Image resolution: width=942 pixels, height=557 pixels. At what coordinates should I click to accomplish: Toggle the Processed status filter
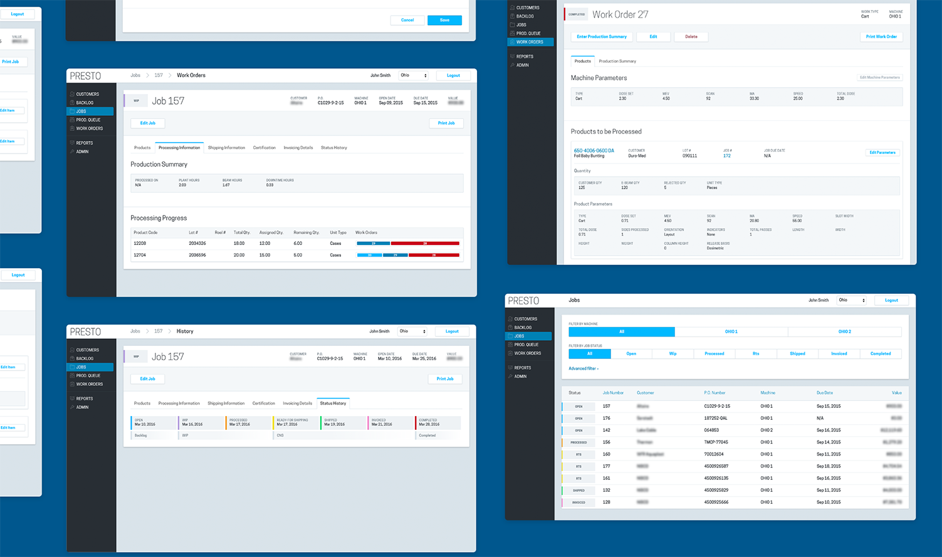(x=714, y=354)
